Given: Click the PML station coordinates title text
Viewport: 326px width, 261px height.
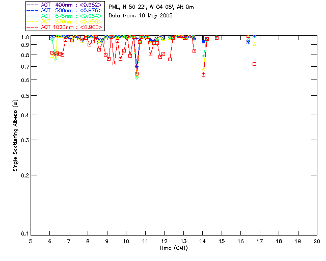Looking at the screenshot, I should click(151, 7).
